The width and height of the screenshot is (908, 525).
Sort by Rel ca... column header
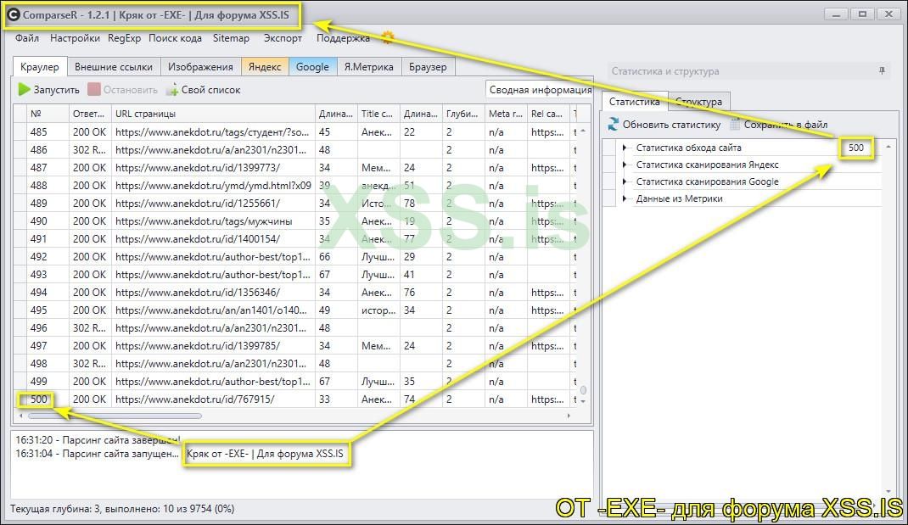click(x=548, y=114)
